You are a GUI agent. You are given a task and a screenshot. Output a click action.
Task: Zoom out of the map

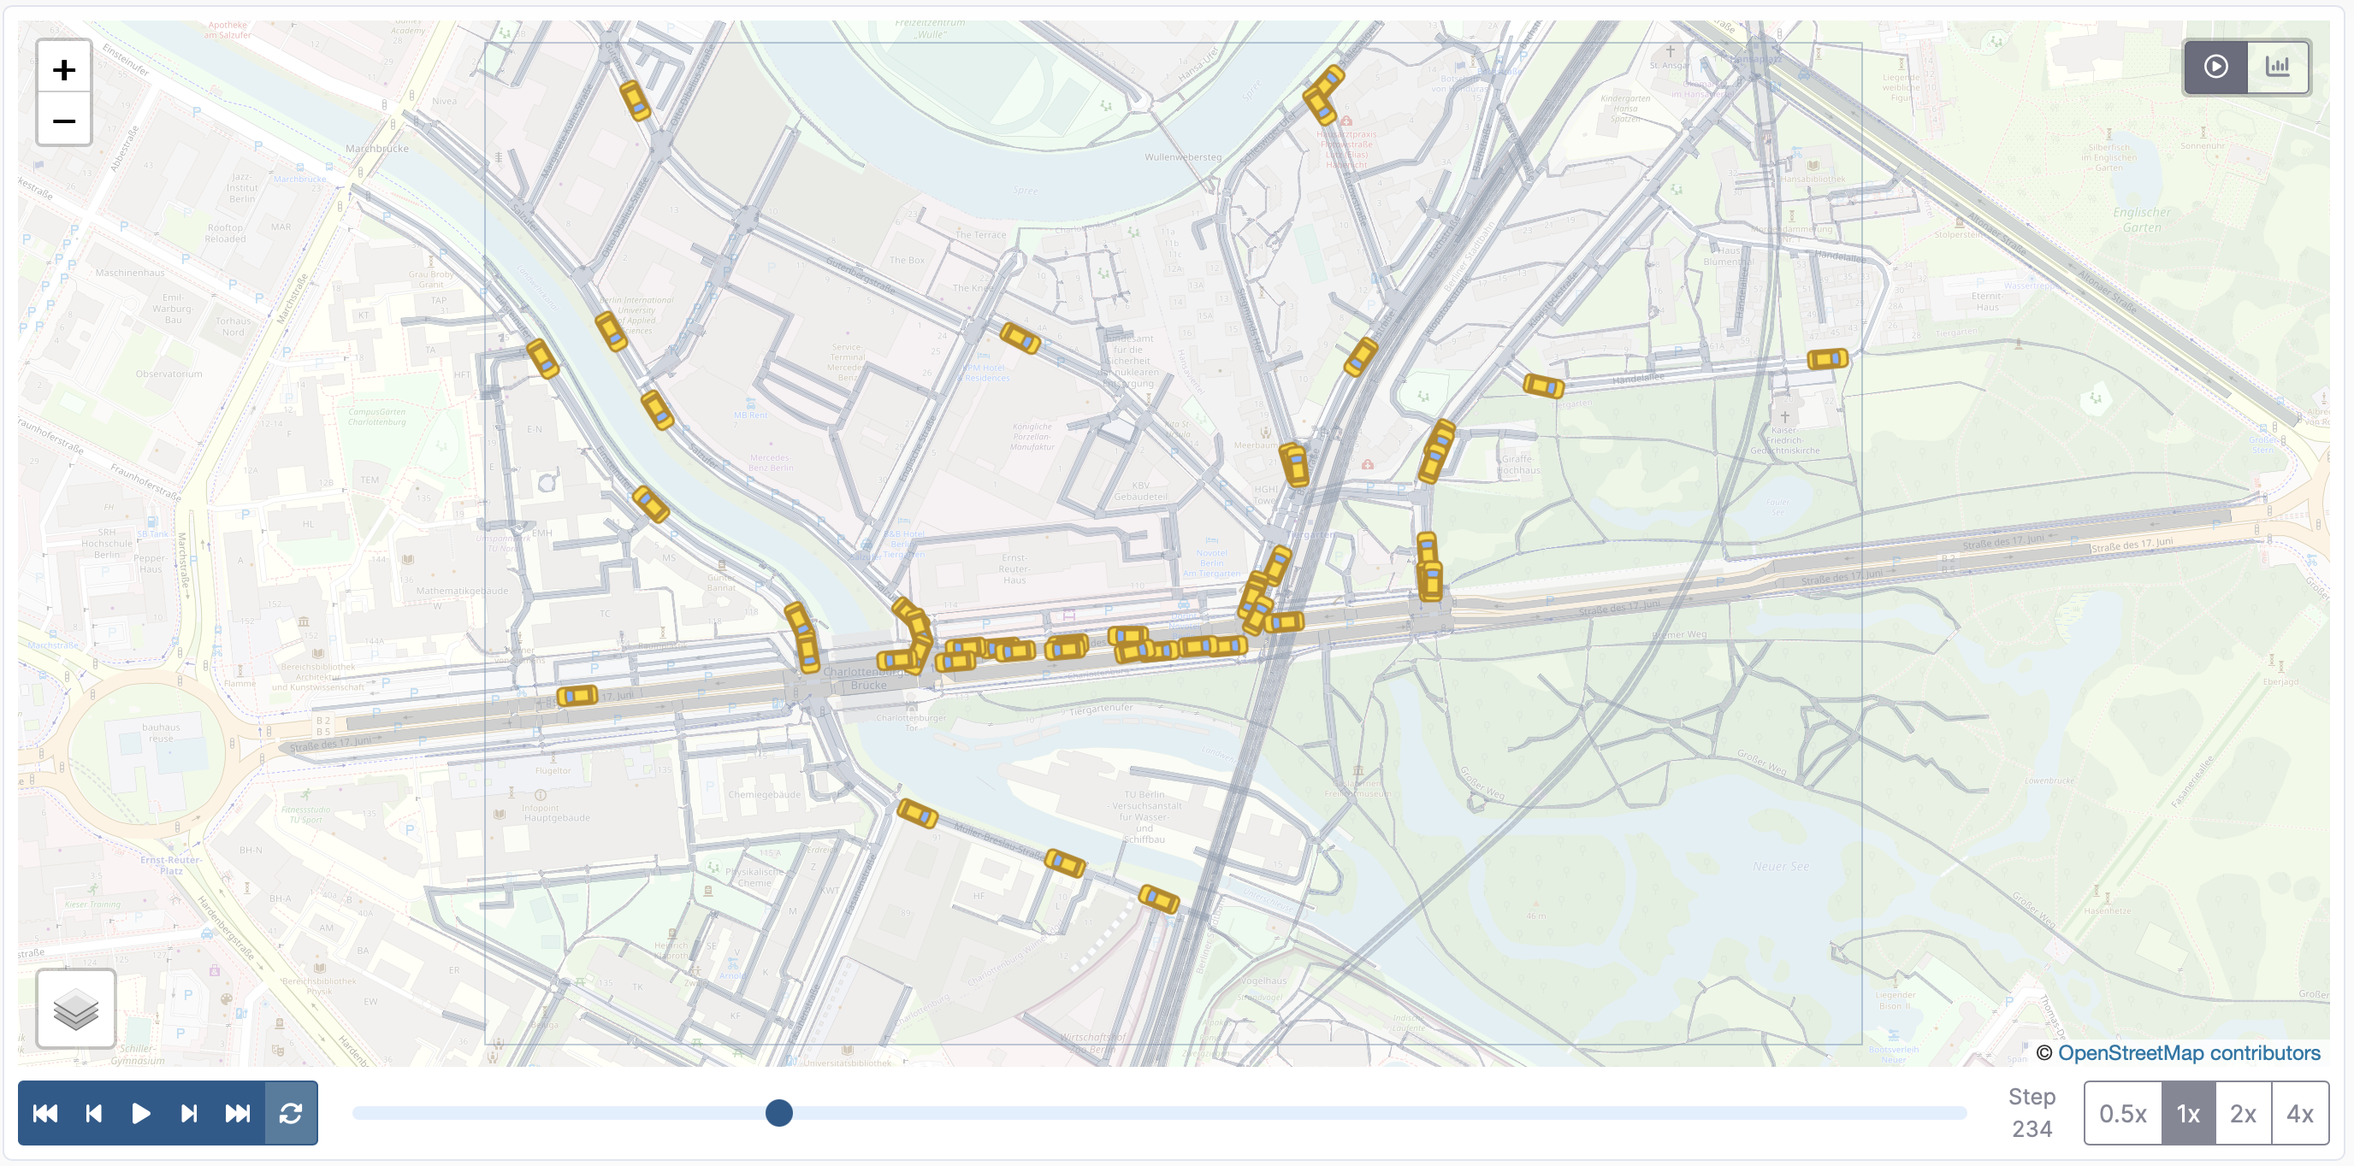coord(64,120)
